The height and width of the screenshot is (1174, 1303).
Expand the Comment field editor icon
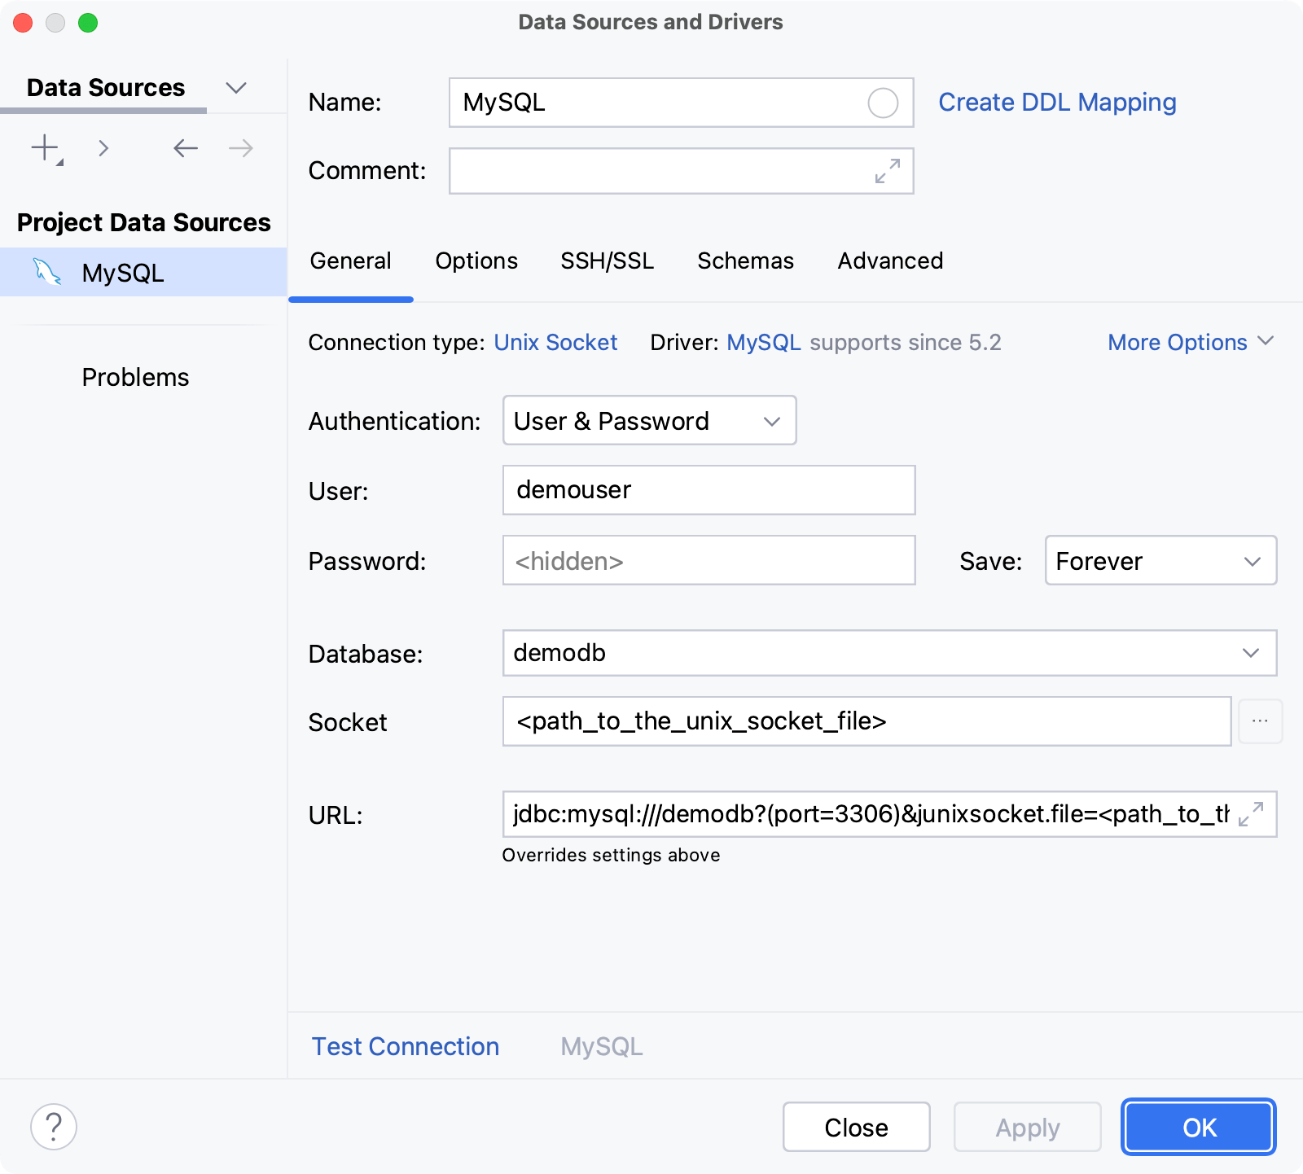887,170
